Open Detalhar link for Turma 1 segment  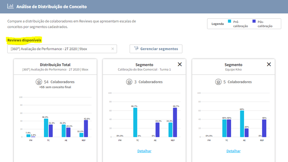click(x=144, y=151)
